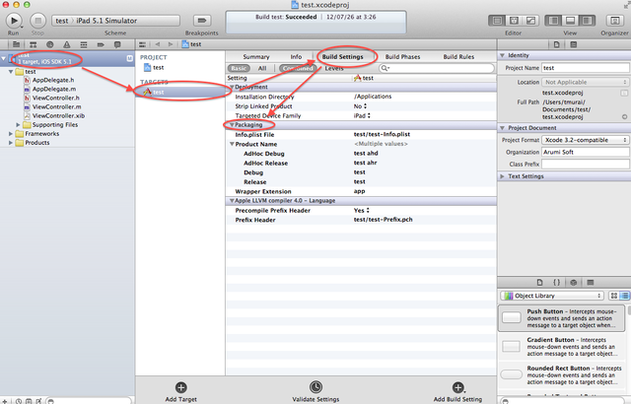Viewport: 631px width, 404px height.
Task: Open the Build Settings tab
Action: [x=342, y=57]
